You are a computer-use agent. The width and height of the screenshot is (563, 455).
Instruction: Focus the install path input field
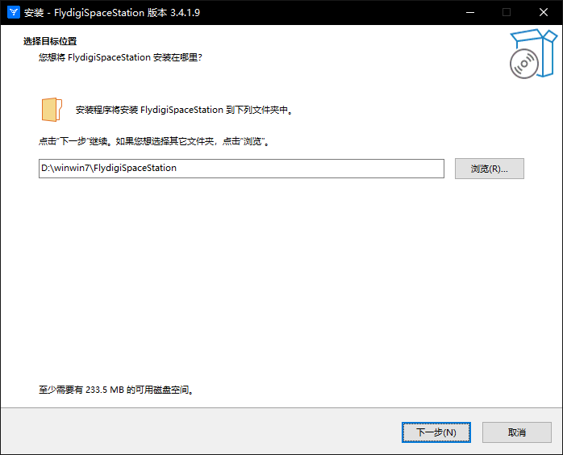[x=241, y=169]
